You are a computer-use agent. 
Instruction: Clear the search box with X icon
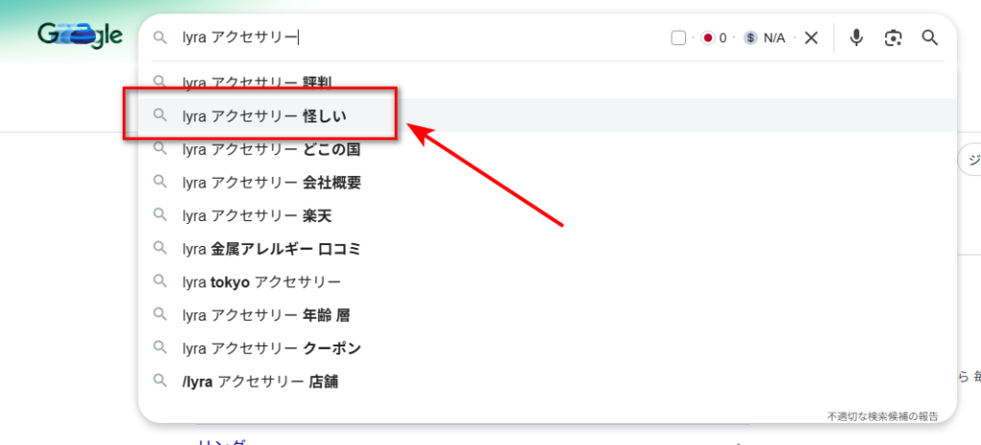coord(810,37)
